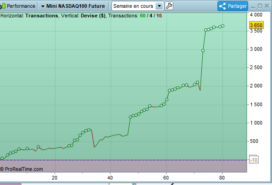Viewport: 272px width, 185px height.
Task: Click the green 60 winning transactions count
Action: [142, 16]
